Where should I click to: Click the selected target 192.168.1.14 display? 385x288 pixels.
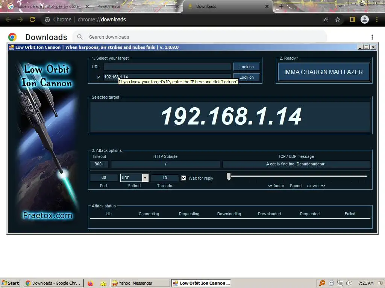tap(230, 117)
